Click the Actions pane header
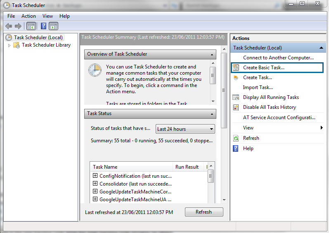Image resolution: width=329 pixels, height=233 pixels. pyautogui.click(x=278, y=38)
